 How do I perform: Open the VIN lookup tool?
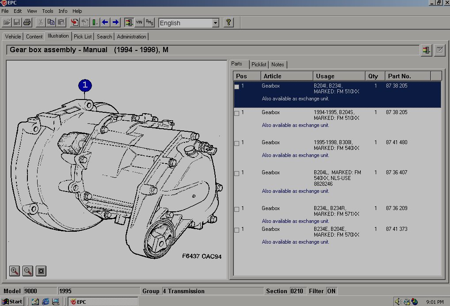pos(139,22)
